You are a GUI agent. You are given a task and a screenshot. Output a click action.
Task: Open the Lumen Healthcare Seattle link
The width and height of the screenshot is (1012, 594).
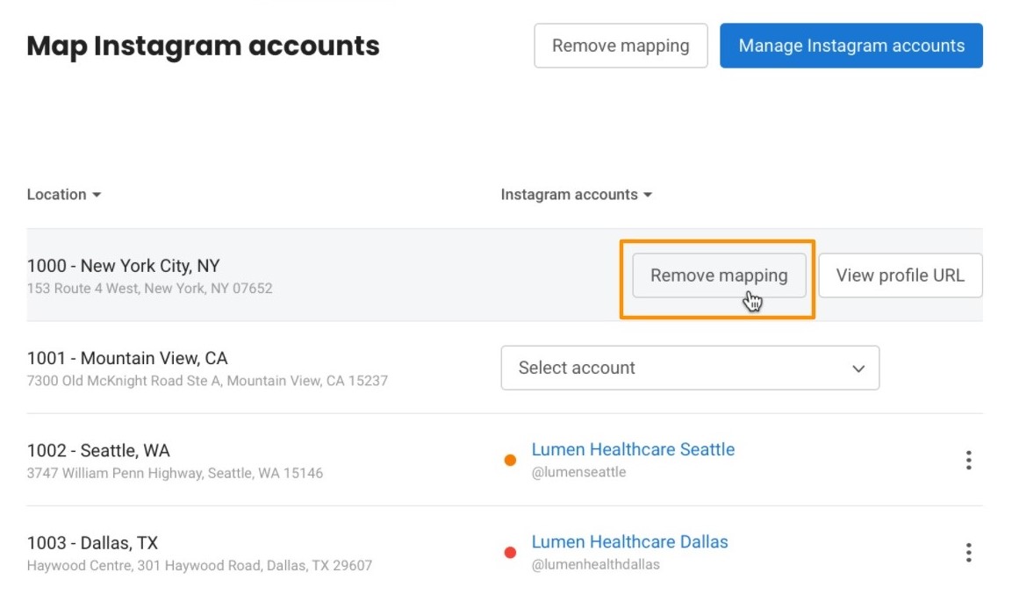pyautogui.click(x=633, y=449)
